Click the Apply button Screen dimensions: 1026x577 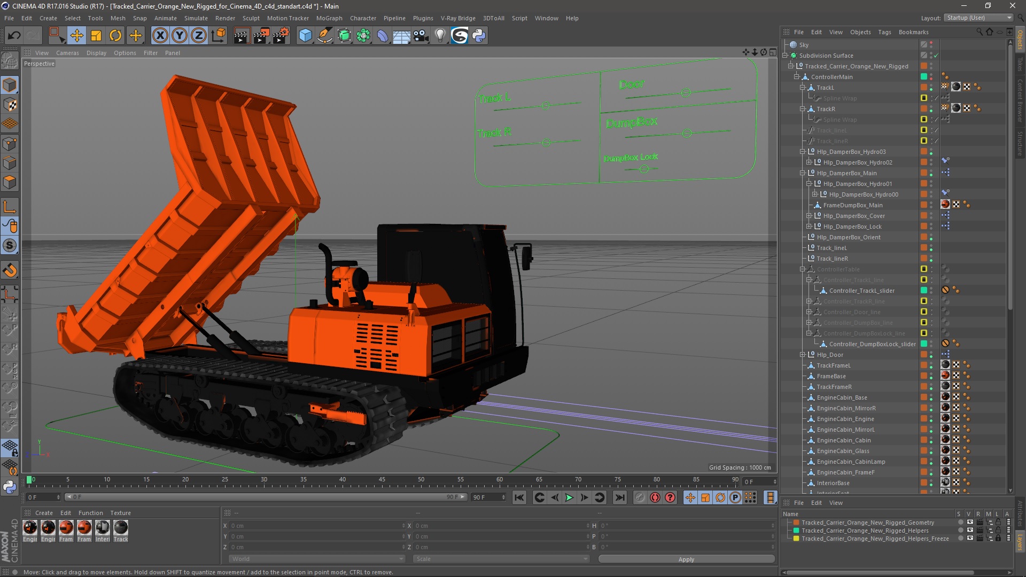coord(686,559)
